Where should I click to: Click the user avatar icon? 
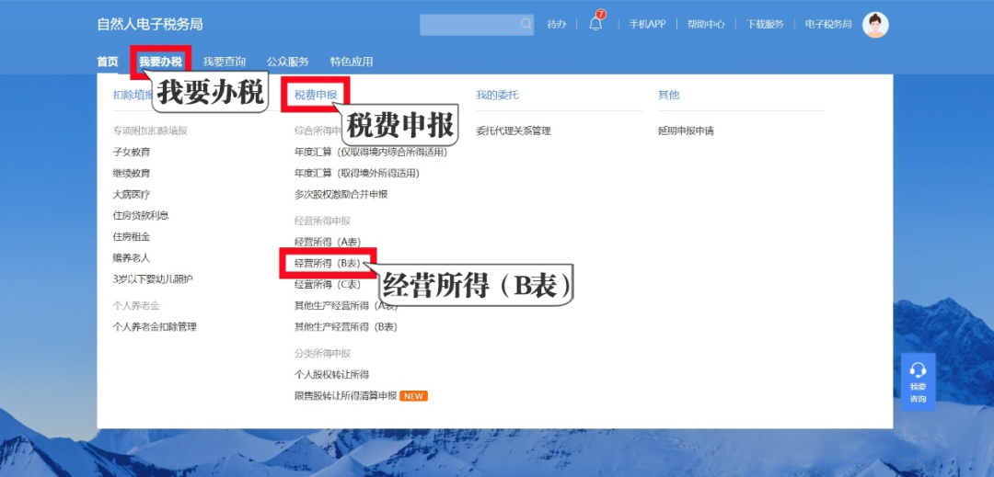(874, 25)
